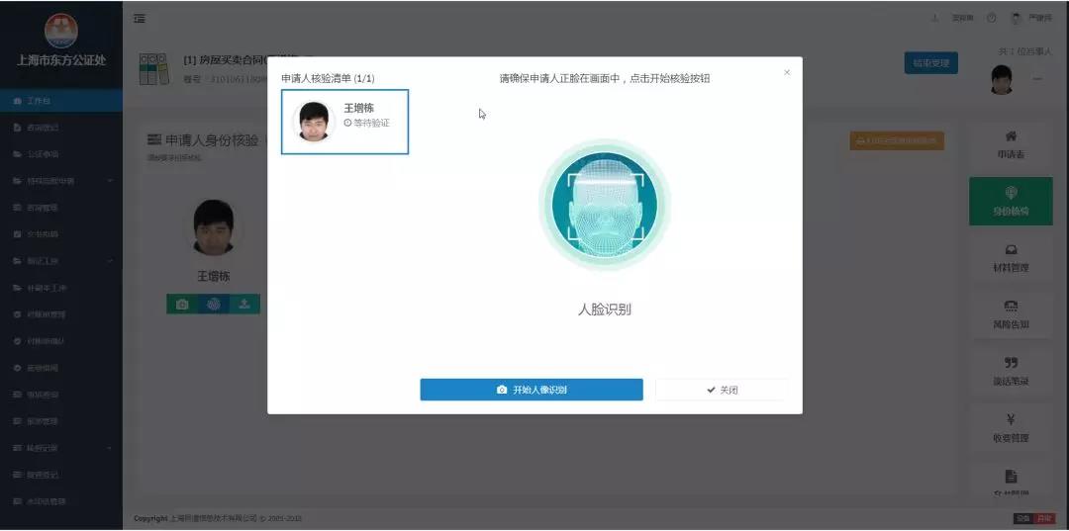1069x531 pixels.
Task: Click the 关闭 button in dialog
Action: pos(722,390)
